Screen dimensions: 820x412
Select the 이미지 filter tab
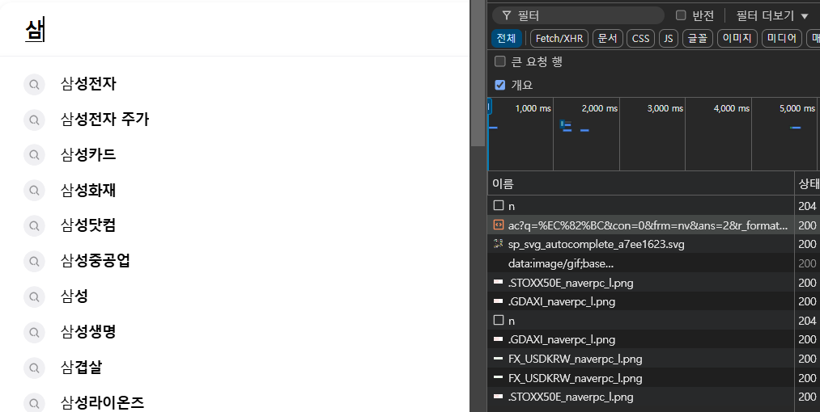pos(737,38)
